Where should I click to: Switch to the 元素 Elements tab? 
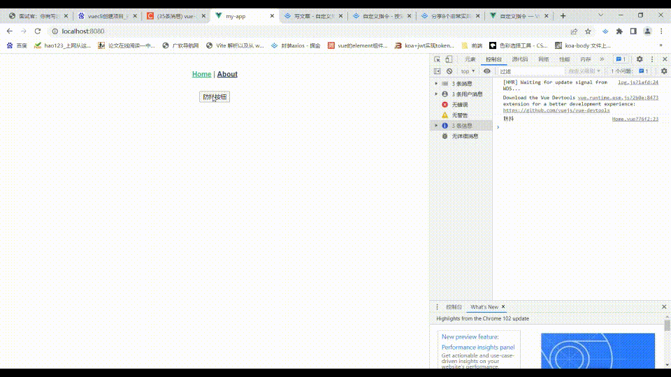point(470,59)
